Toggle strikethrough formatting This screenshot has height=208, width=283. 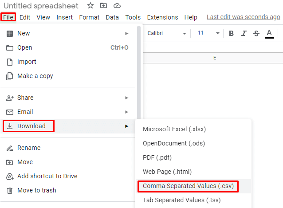click(256, 33)
